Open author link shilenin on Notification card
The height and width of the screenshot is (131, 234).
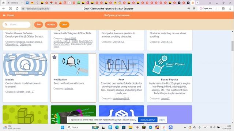69,88
